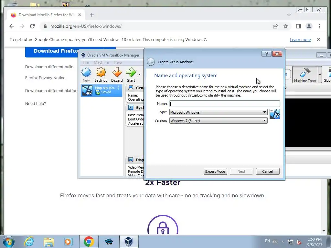Toggle Chrome side panel icon

298,26
